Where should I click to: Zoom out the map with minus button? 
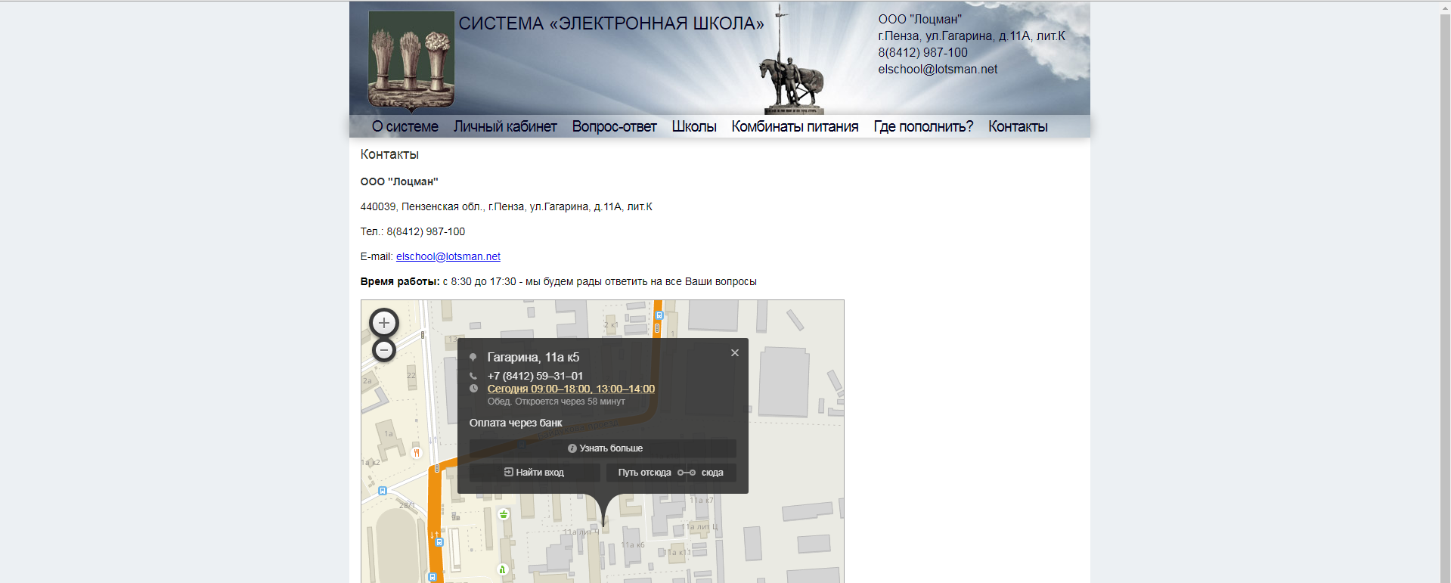pos(384,350)
